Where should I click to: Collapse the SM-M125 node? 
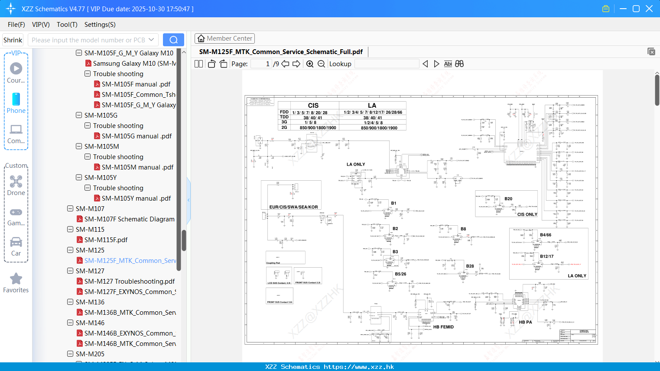(x=70, y=250)
